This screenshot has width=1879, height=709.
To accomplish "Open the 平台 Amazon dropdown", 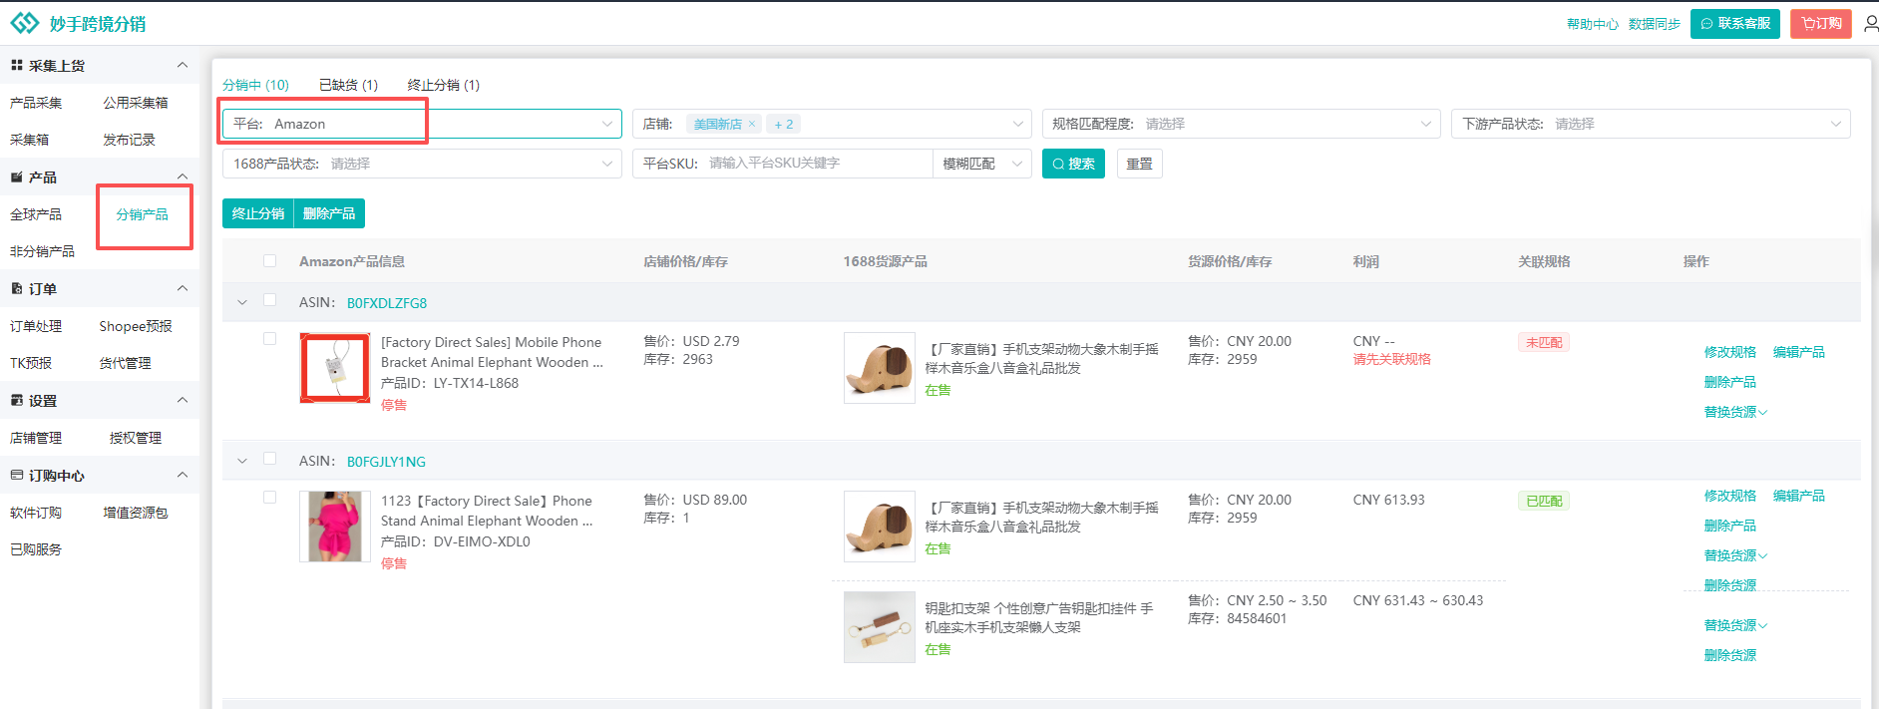I will (422, 124).
